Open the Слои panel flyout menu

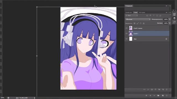[170, 12]
